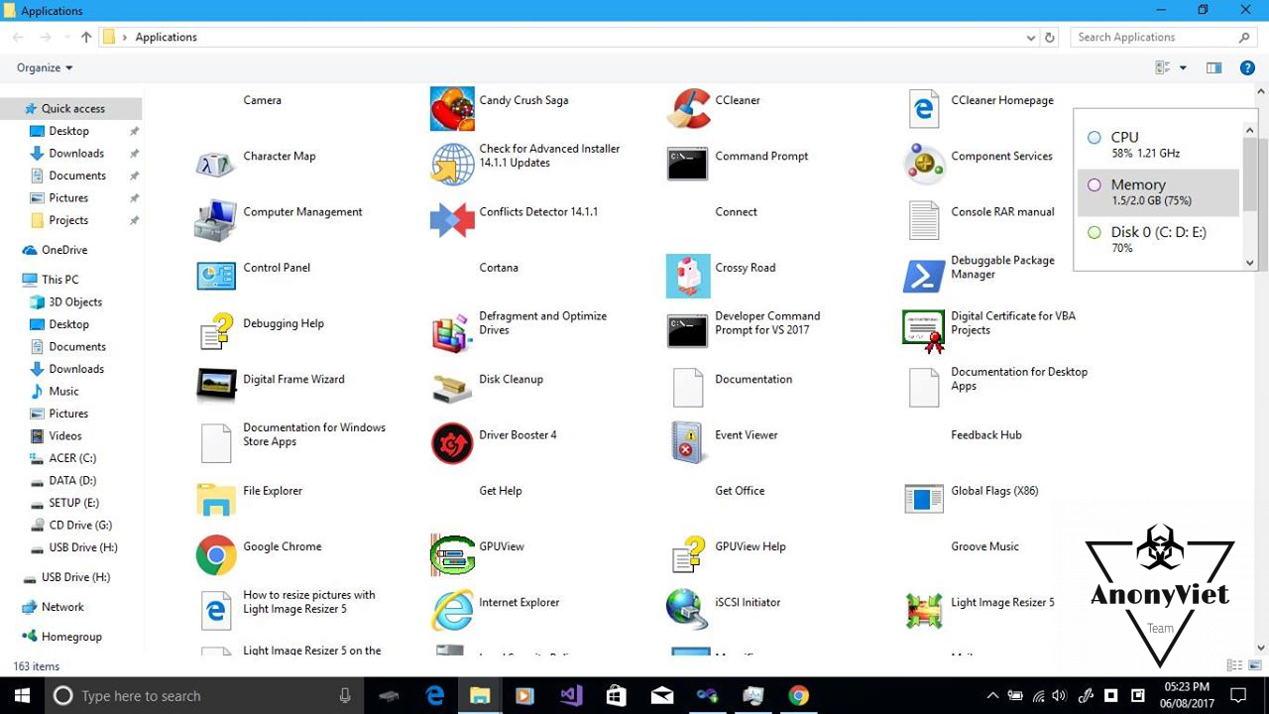Select the Driver Booster 4 icon
This screenshot has height=714, width=1269.
(451, 442)
